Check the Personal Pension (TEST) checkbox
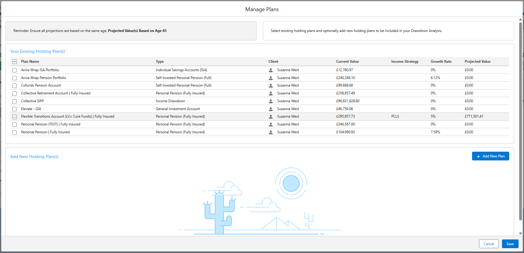The width and height of the screenshot is (524, 253). click(14, 125)
